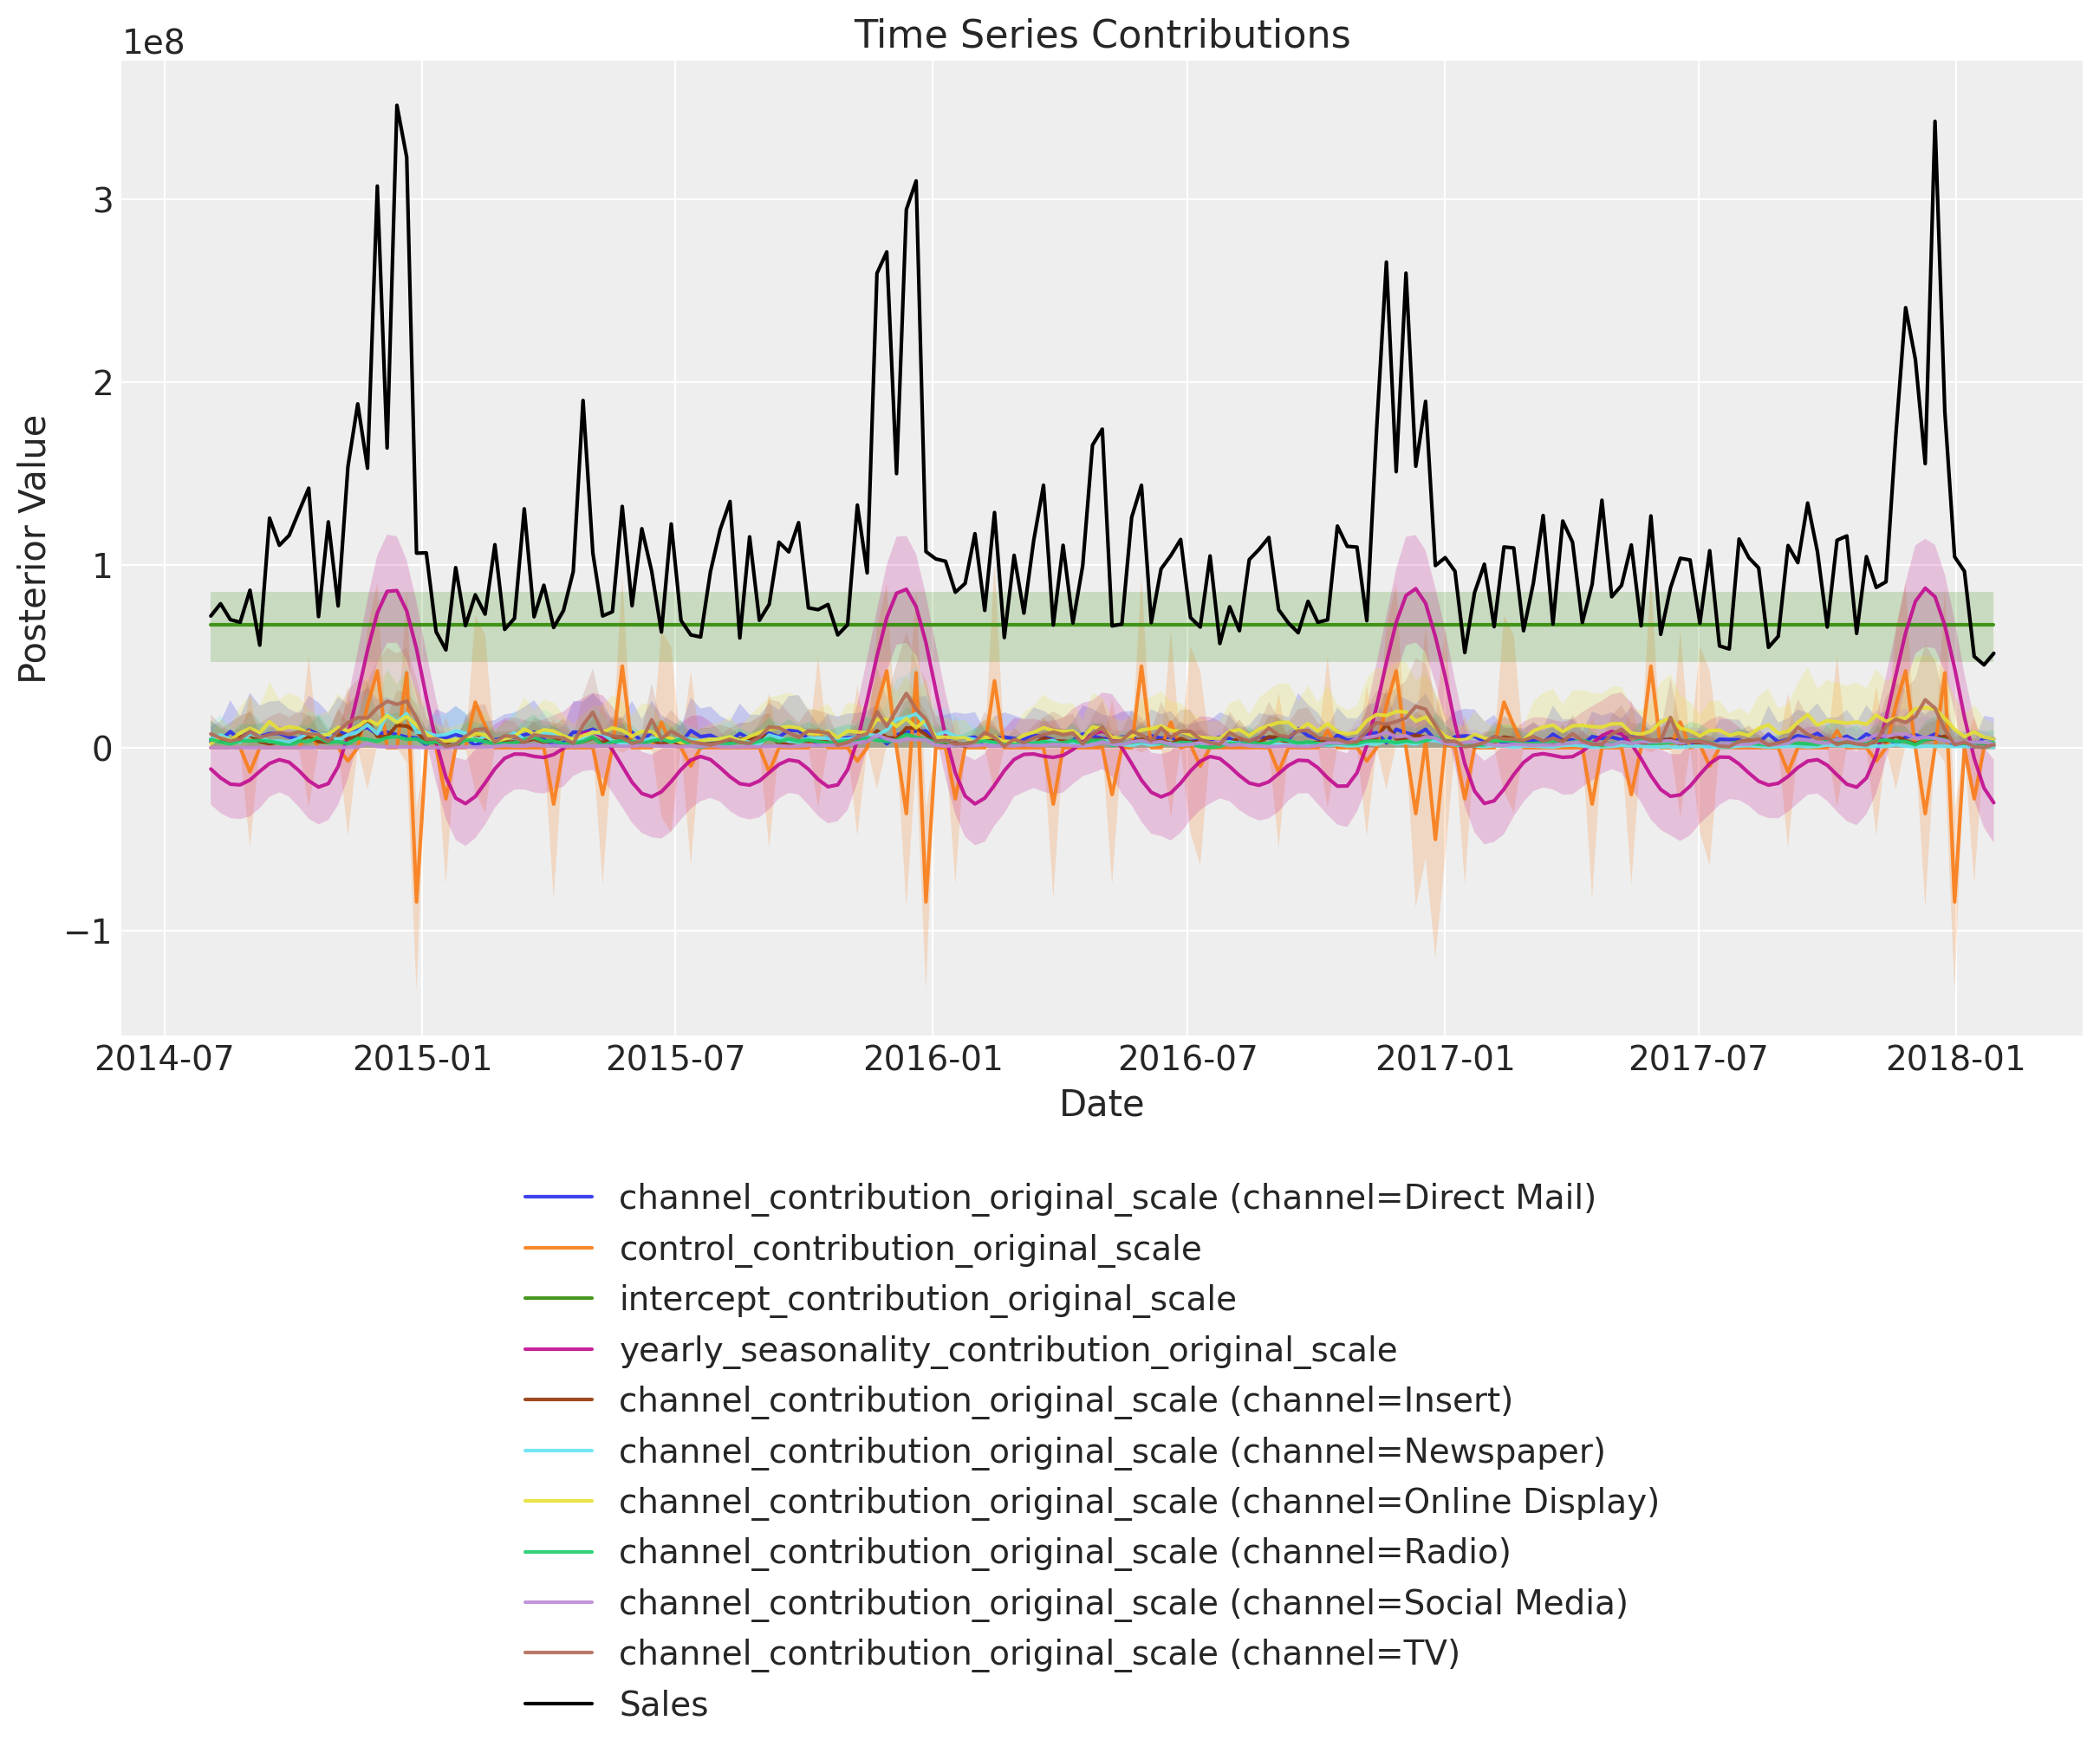The width and height of the screenshot is (2100, 1753).
Task: Click the 1e8 scale exponent label
Action: click(153, 43)
